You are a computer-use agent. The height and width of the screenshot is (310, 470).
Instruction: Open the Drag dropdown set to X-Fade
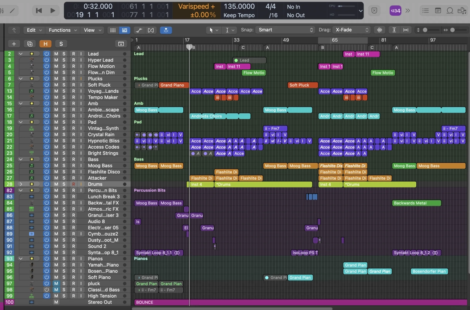[x=351, y=30]
